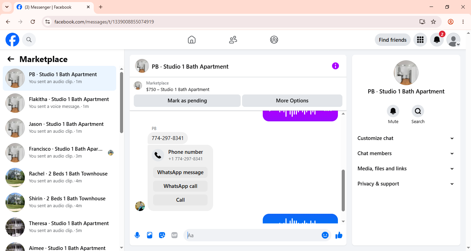Viewport: 471px width, 251px height.
Task: Close the Messenger browser tab
Action: coord(88,7)
